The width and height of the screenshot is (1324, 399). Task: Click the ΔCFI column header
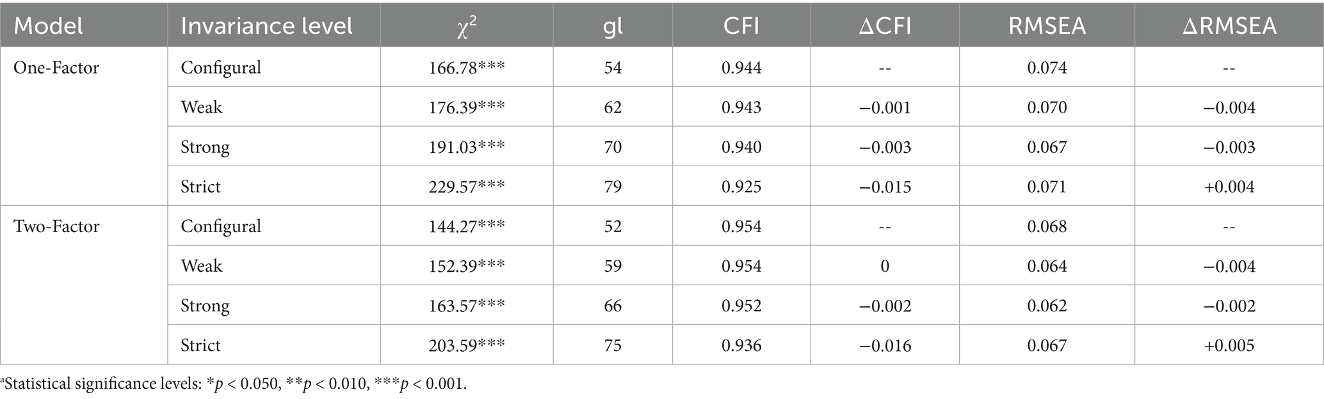(x=885, y=26)
